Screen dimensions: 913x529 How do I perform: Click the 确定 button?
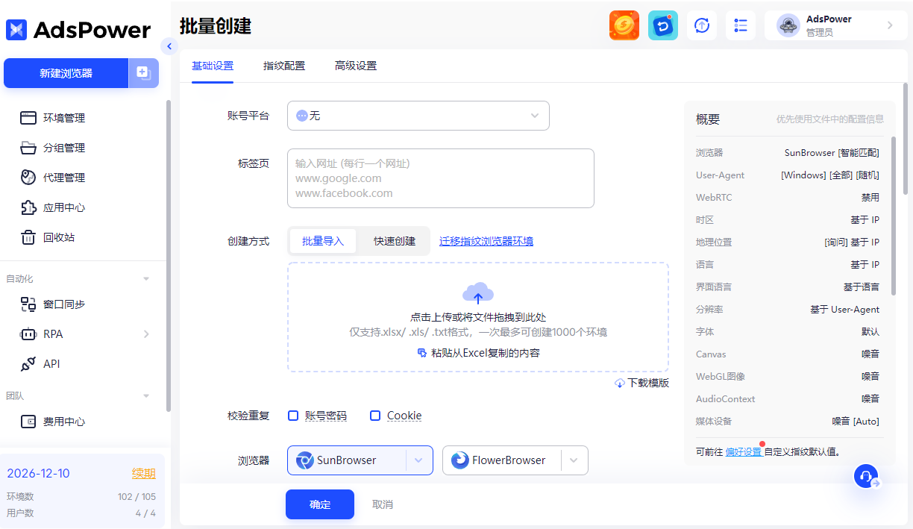(320, 504)
